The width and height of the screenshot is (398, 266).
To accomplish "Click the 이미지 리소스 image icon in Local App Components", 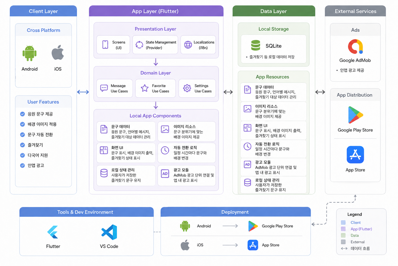I will pos(165,129).
